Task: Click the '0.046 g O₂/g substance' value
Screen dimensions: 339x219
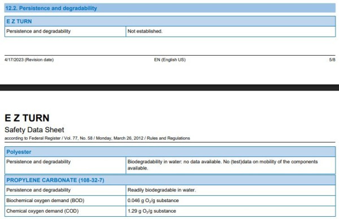Action: point(153,200)
